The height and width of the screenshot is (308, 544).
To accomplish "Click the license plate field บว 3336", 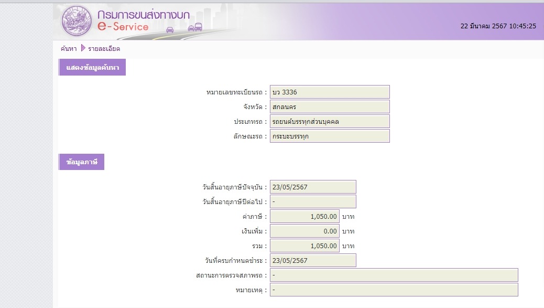I will [330, 92].
